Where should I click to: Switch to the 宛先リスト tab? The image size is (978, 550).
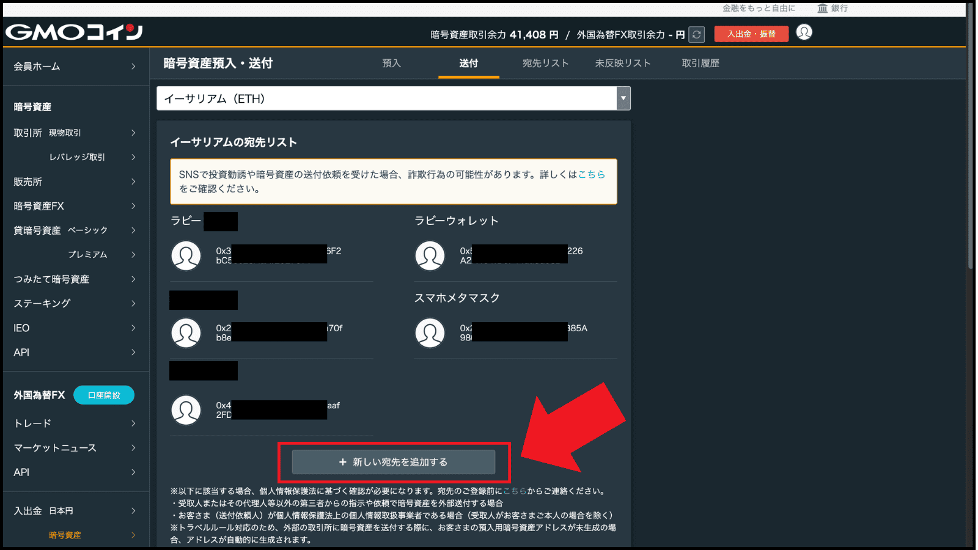click(545, 64)
